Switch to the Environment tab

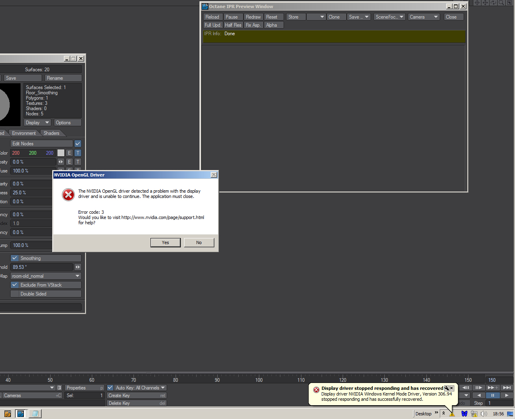(24, 133)
